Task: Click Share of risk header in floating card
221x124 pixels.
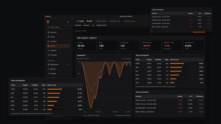Action: coord(52,85)
